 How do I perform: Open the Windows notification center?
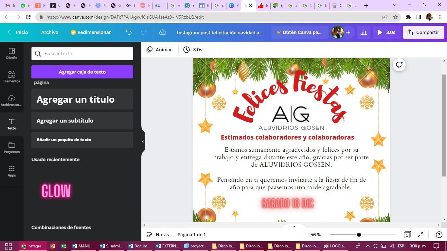[x=436, y=246]
